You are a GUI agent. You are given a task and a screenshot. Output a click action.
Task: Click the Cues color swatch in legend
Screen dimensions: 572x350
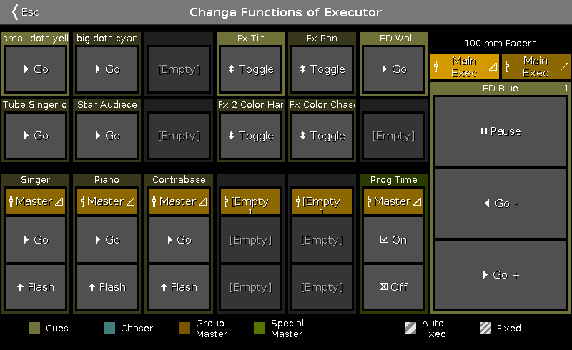(34, 328)
